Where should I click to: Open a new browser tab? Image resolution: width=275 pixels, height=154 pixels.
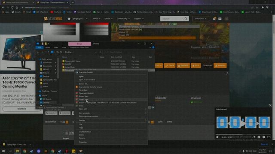pyautogui.click(x=73, y=3)
